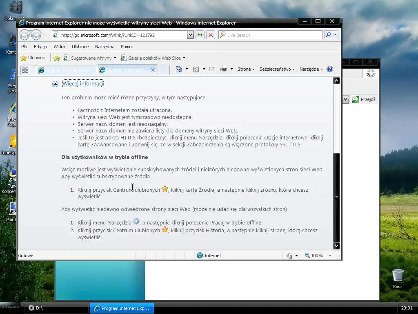Image resolution: width=418 pixels, height=314 pixels.
Task: Open the Strona command bar menu
Action: (246, 69)
